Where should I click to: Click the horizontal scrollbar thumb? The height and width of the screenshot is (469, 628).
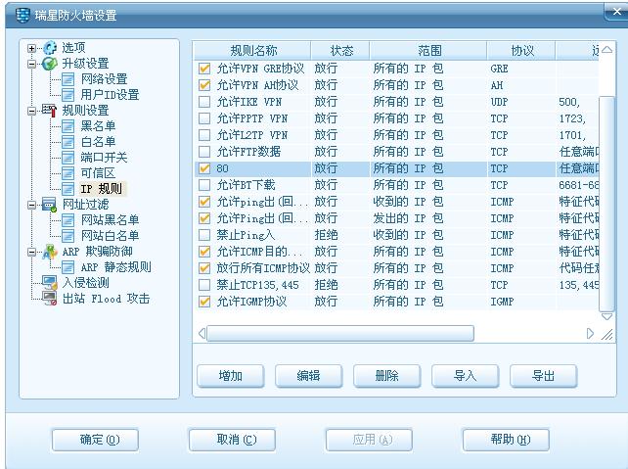[x=340, y=334]
